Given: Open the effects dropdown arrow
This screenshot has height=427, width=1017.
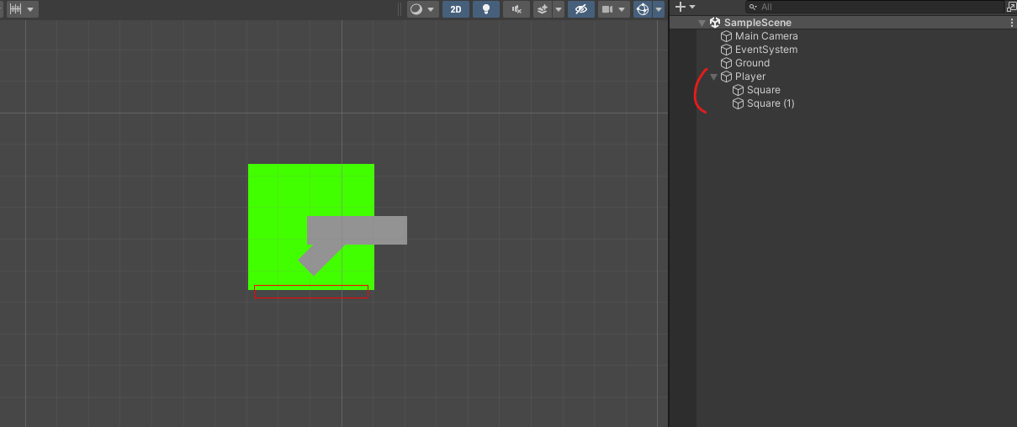Looking at the screenshot, I should click(x=559, y=9).
